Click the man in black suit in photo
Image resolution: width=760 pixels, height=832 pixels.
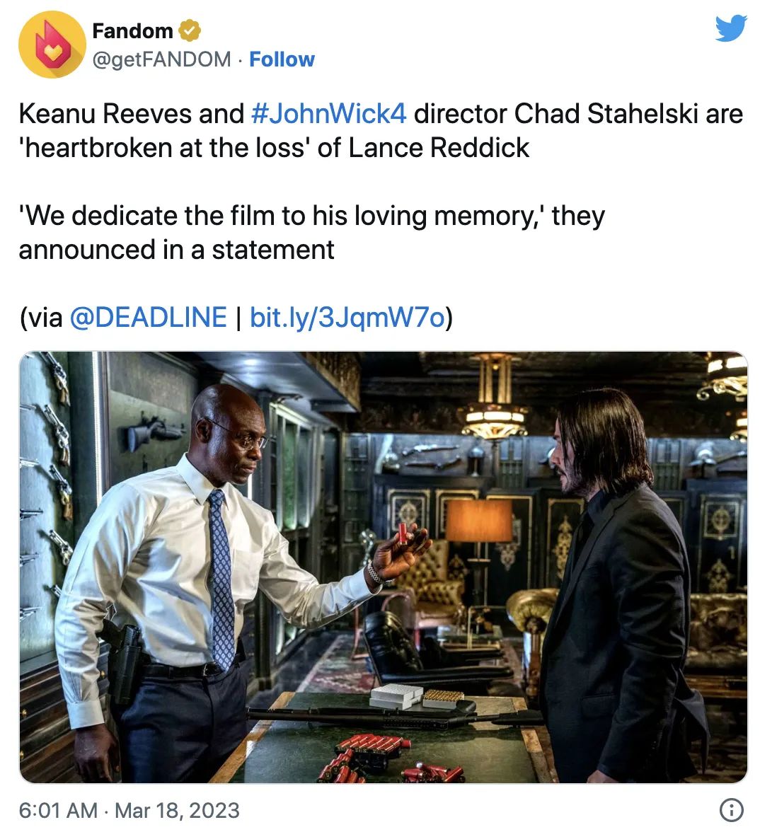[x=620, y=584]
